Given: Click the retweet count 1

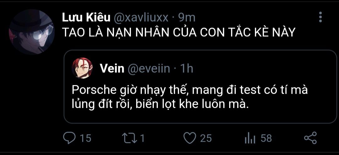Looking at the screenshot, I should pos(142,138).
